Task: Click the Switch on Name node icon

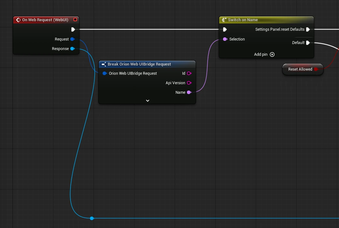Action: point(224,20)
